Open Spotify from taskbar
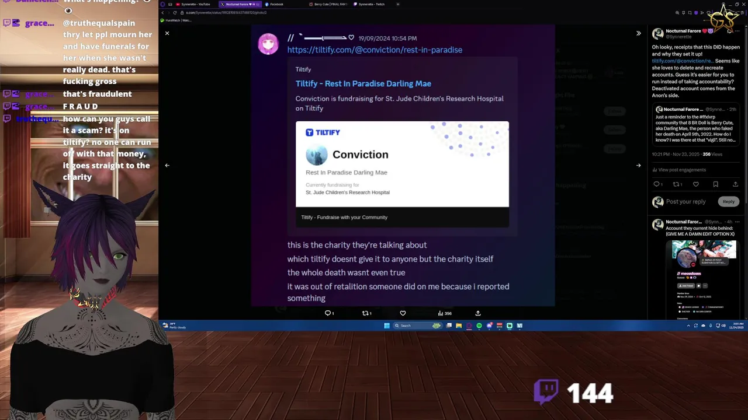Viewport: 748px width, 420px height. 479,325
